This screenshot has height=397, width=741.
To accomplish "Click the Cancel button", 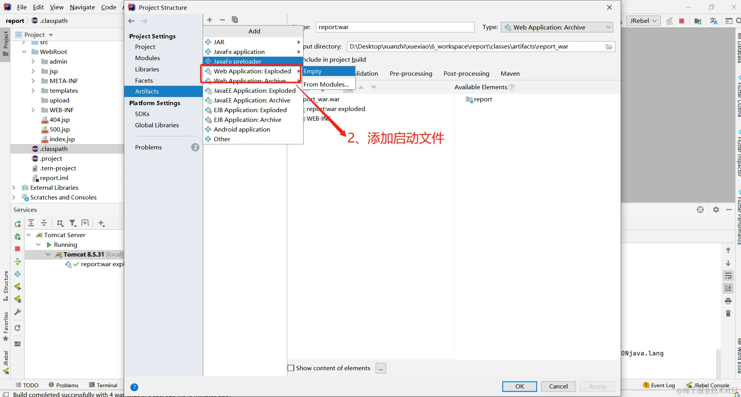I will [x=559, y=387].
